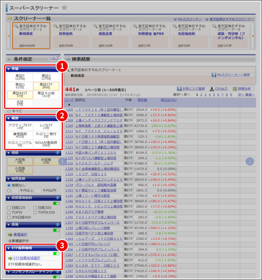Enable the 日経225 checkbox

[x=9, y=208]
